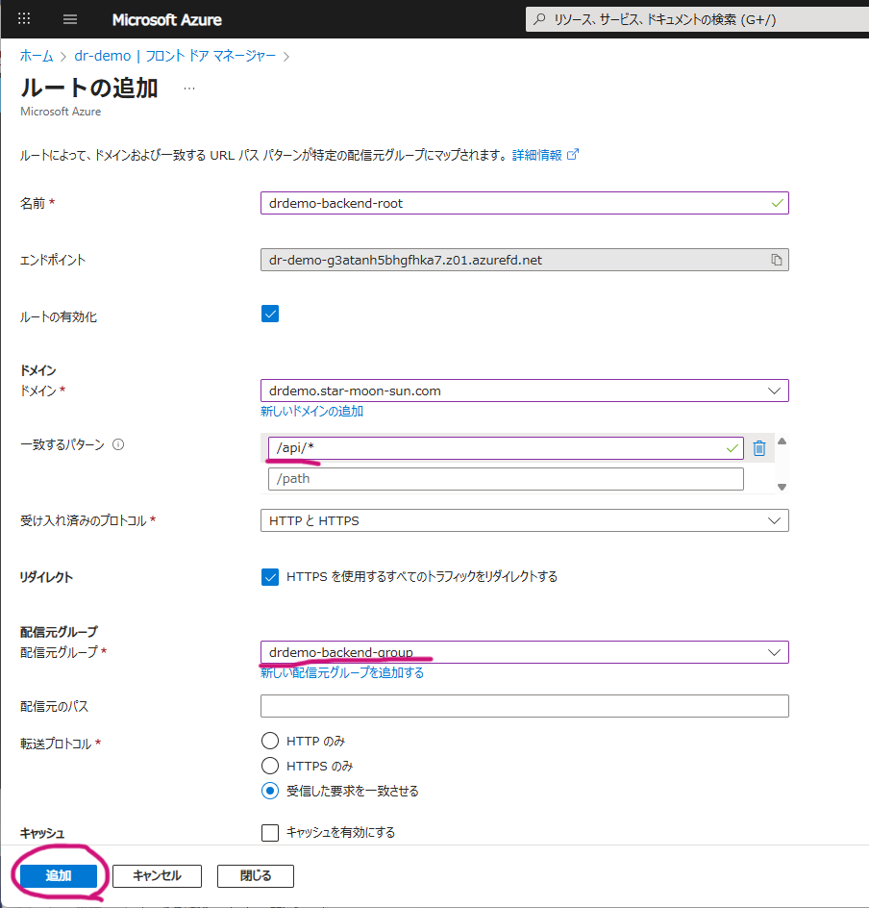This screenshot has width=869, height=908.
Task: Click the キャンセル button
Action: [157, 875]
